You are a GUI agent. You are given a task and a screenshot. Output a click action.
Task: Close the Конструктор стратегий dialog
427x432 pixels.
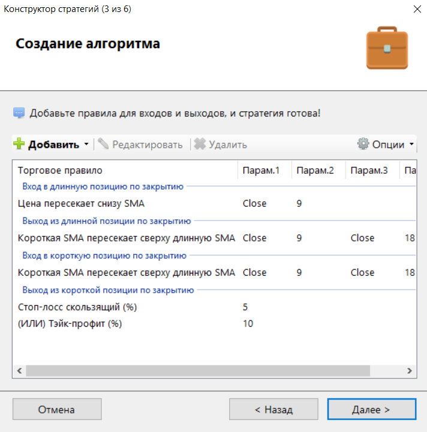417,9
